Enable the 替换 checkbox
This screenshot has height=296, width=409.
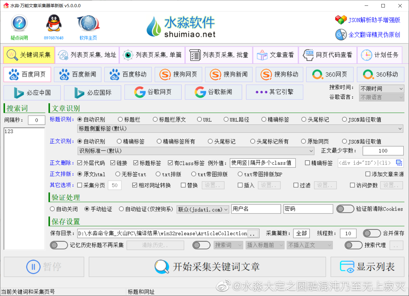coord(183,185)
